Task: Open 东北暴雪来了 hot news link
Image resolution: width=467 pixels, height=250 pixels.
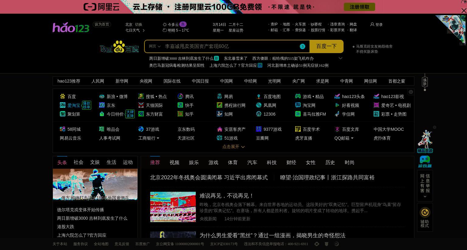Action: coord(236,58)
